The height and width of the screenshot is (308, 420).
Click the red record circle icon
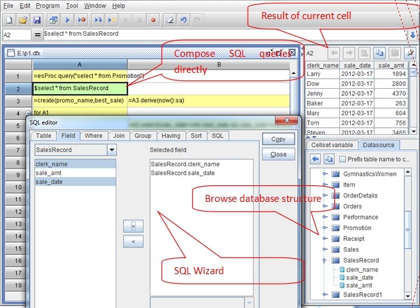pyautogui.click(x=153, y=20)
